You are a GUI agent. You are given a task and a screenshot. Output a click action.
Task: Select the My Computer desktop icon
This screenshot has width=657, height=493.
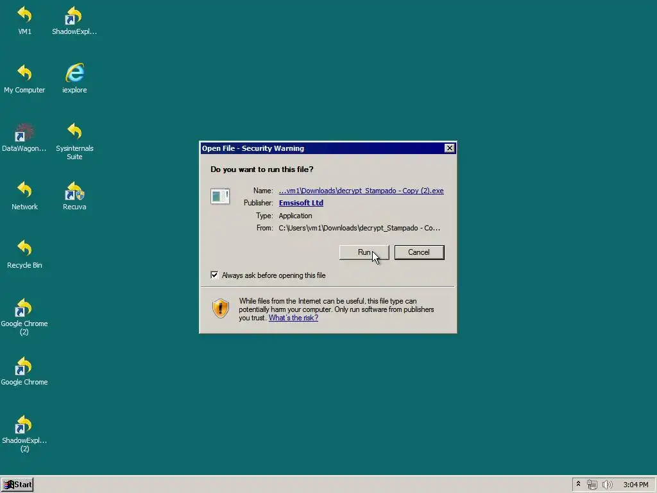click(x=24, y=78)
